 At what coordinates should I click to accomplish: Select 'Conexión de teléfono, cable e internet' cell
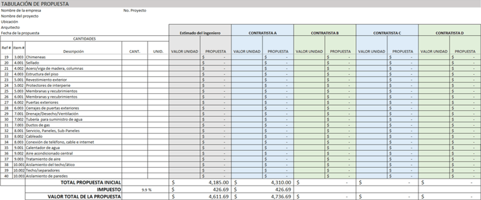(73, 142)
